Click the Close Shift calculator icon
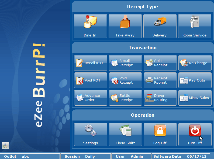This screenshot has width=214, height=159. click(125, 131)
